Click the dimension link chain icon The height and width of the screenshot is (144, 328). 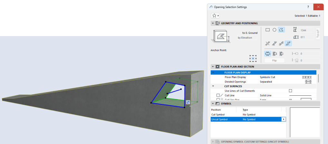coord(318,34)
